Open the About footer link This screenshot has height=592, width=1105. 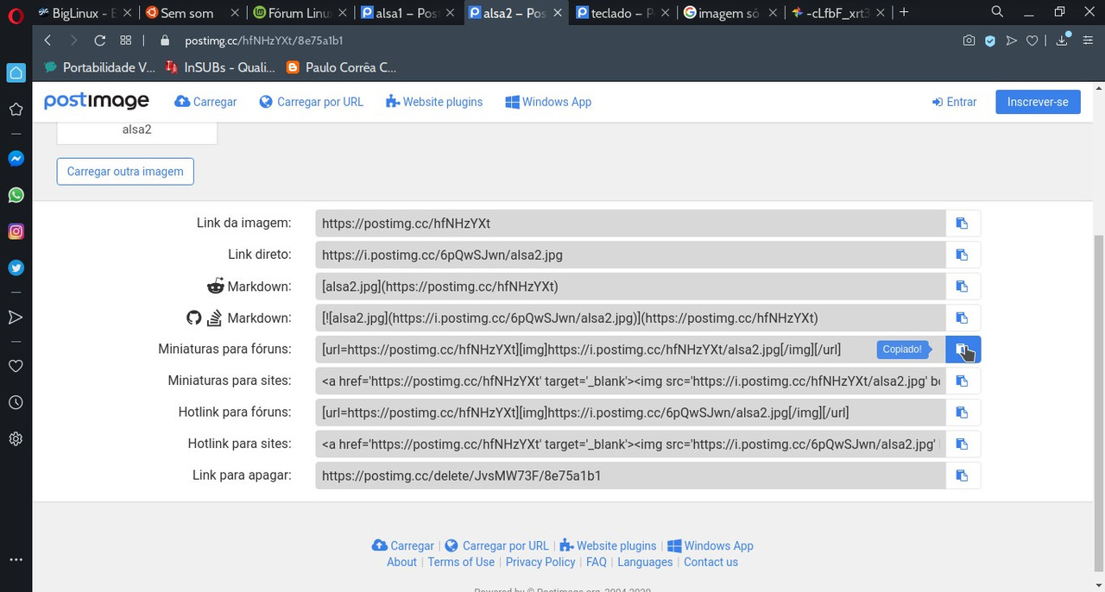(401, 562)
